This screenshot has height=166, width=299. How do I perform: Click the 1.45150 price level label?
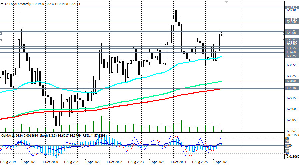pyautogui.click(x=292, y=19)
